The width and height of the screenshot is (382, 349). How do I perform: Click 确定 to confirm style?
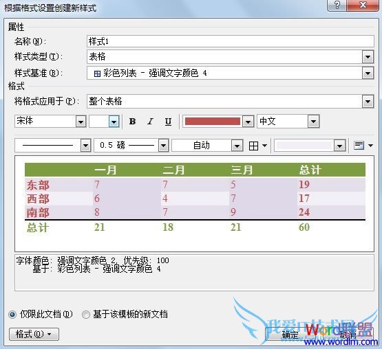tap(290, 335)
